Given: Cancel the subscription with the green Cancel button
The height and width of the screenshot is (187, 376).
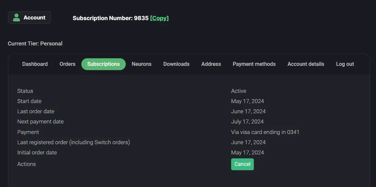Looking at the screenshot, I should click(x=242, y=164).
